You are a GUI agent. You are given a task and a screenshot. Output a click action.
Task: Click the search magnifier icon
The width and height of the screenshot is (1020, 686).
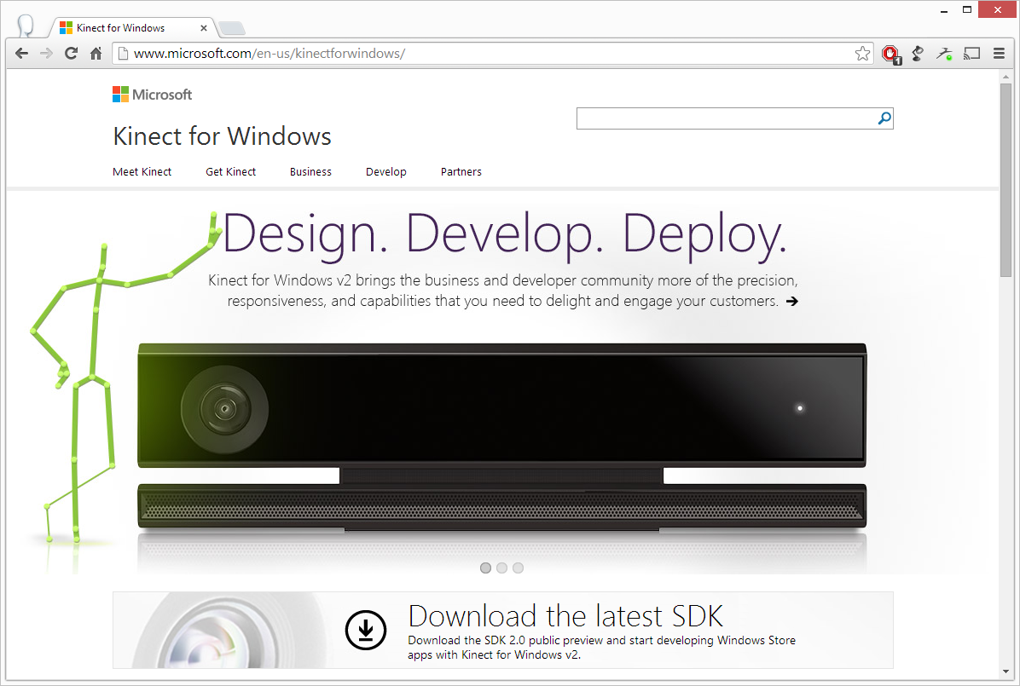(x=884, y=118)
